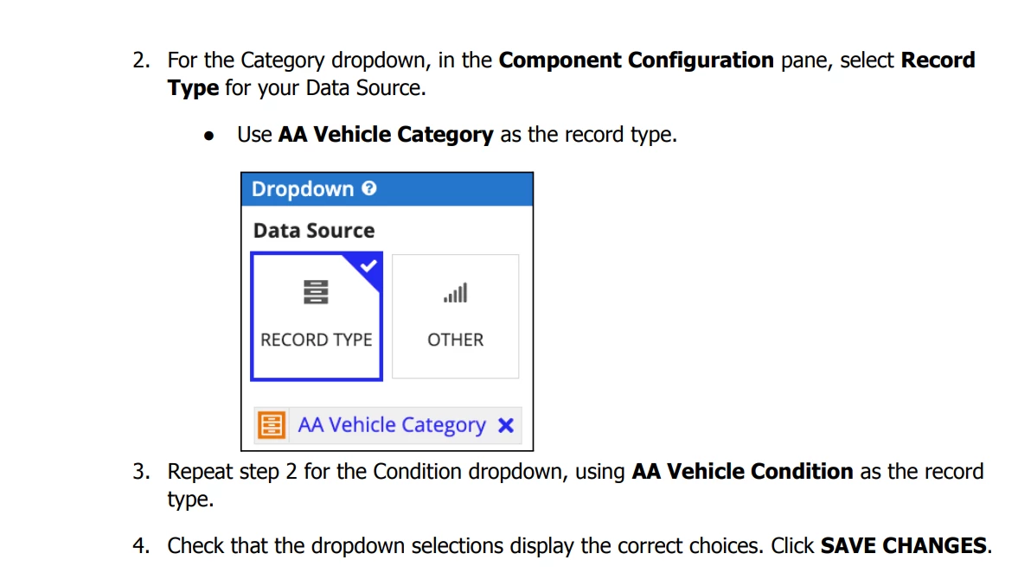The width and height of the screenshot is (1018, 579).
Task: Click the white checkmark on the selected card
Action: (368, 266)
